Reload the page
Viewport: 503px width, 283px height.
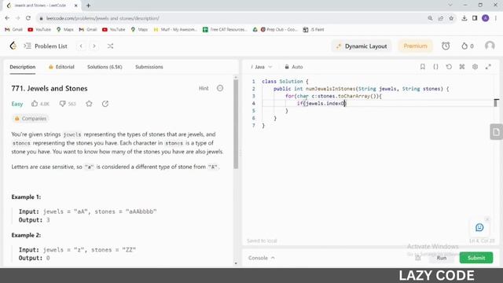click(28, 18)
